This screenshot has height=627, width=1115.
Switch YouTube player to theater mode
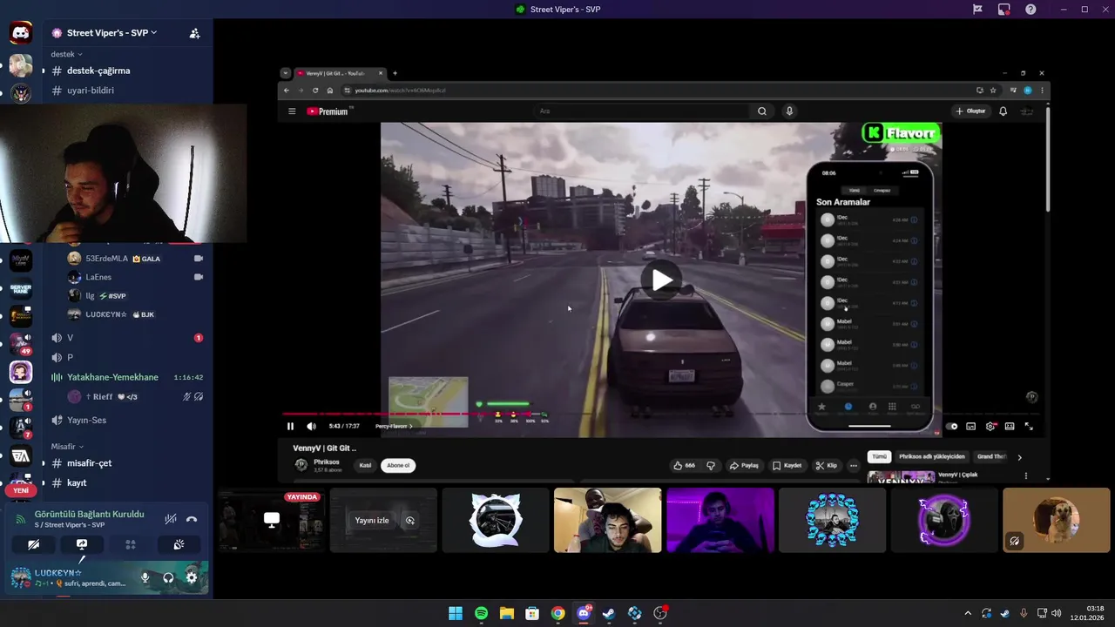[x=1010, y=427]
